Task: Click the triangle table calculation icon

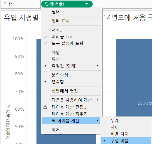Action: coord(45,107)
